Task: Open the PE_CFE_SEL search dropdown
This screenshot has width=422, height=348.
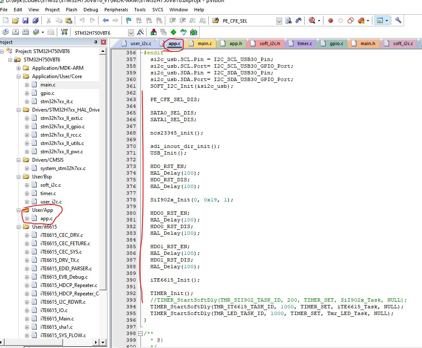Action: pos(279,21)
